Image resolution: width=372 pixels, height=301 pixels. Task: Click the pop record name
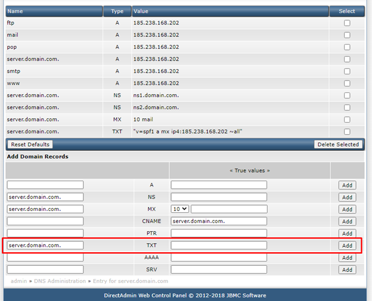(x=12, y=47)
